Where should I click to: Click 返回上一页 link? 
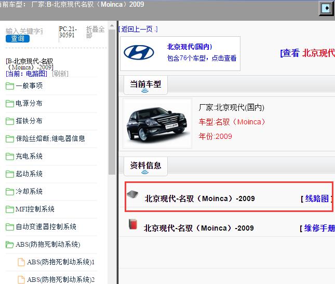click(x=138, y=29)
